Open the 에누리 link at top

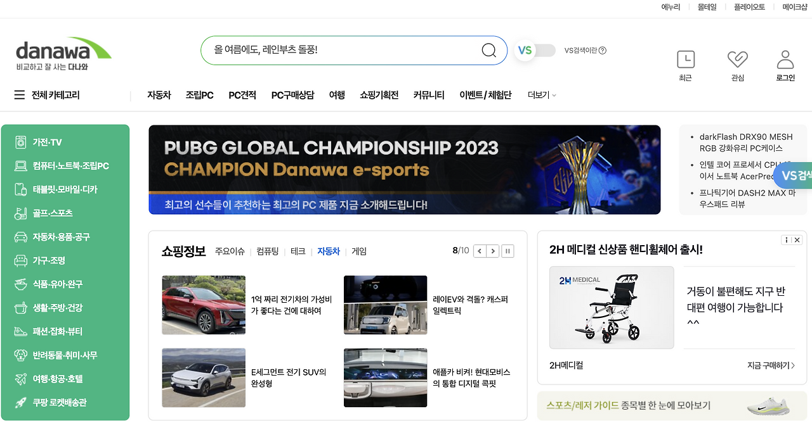point(671,7)
